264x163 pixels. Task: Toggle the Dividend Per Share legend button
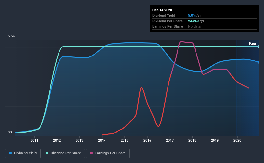tap(63, 153)
